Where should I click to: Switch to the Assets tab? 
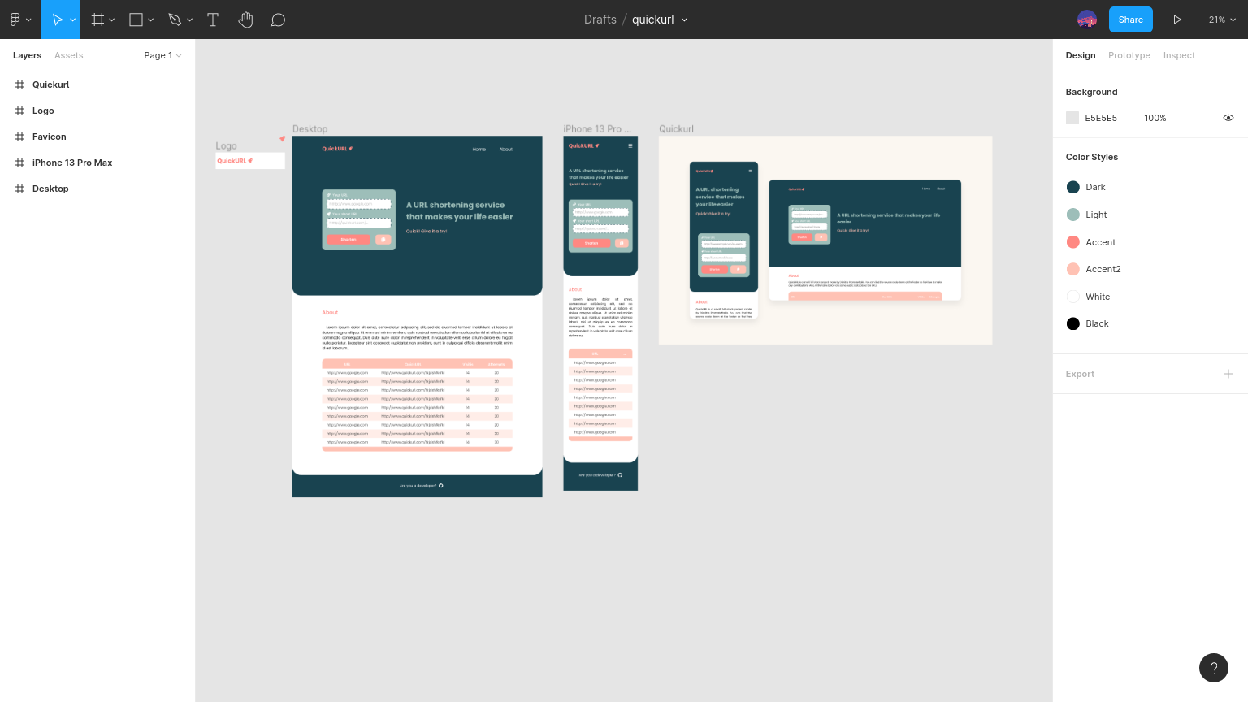point(69,55)
